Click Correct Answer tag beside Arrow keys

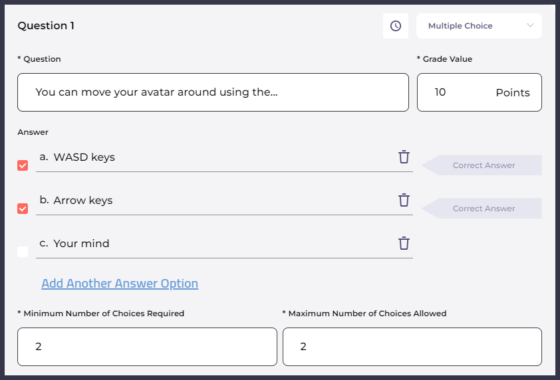[484, 209]
